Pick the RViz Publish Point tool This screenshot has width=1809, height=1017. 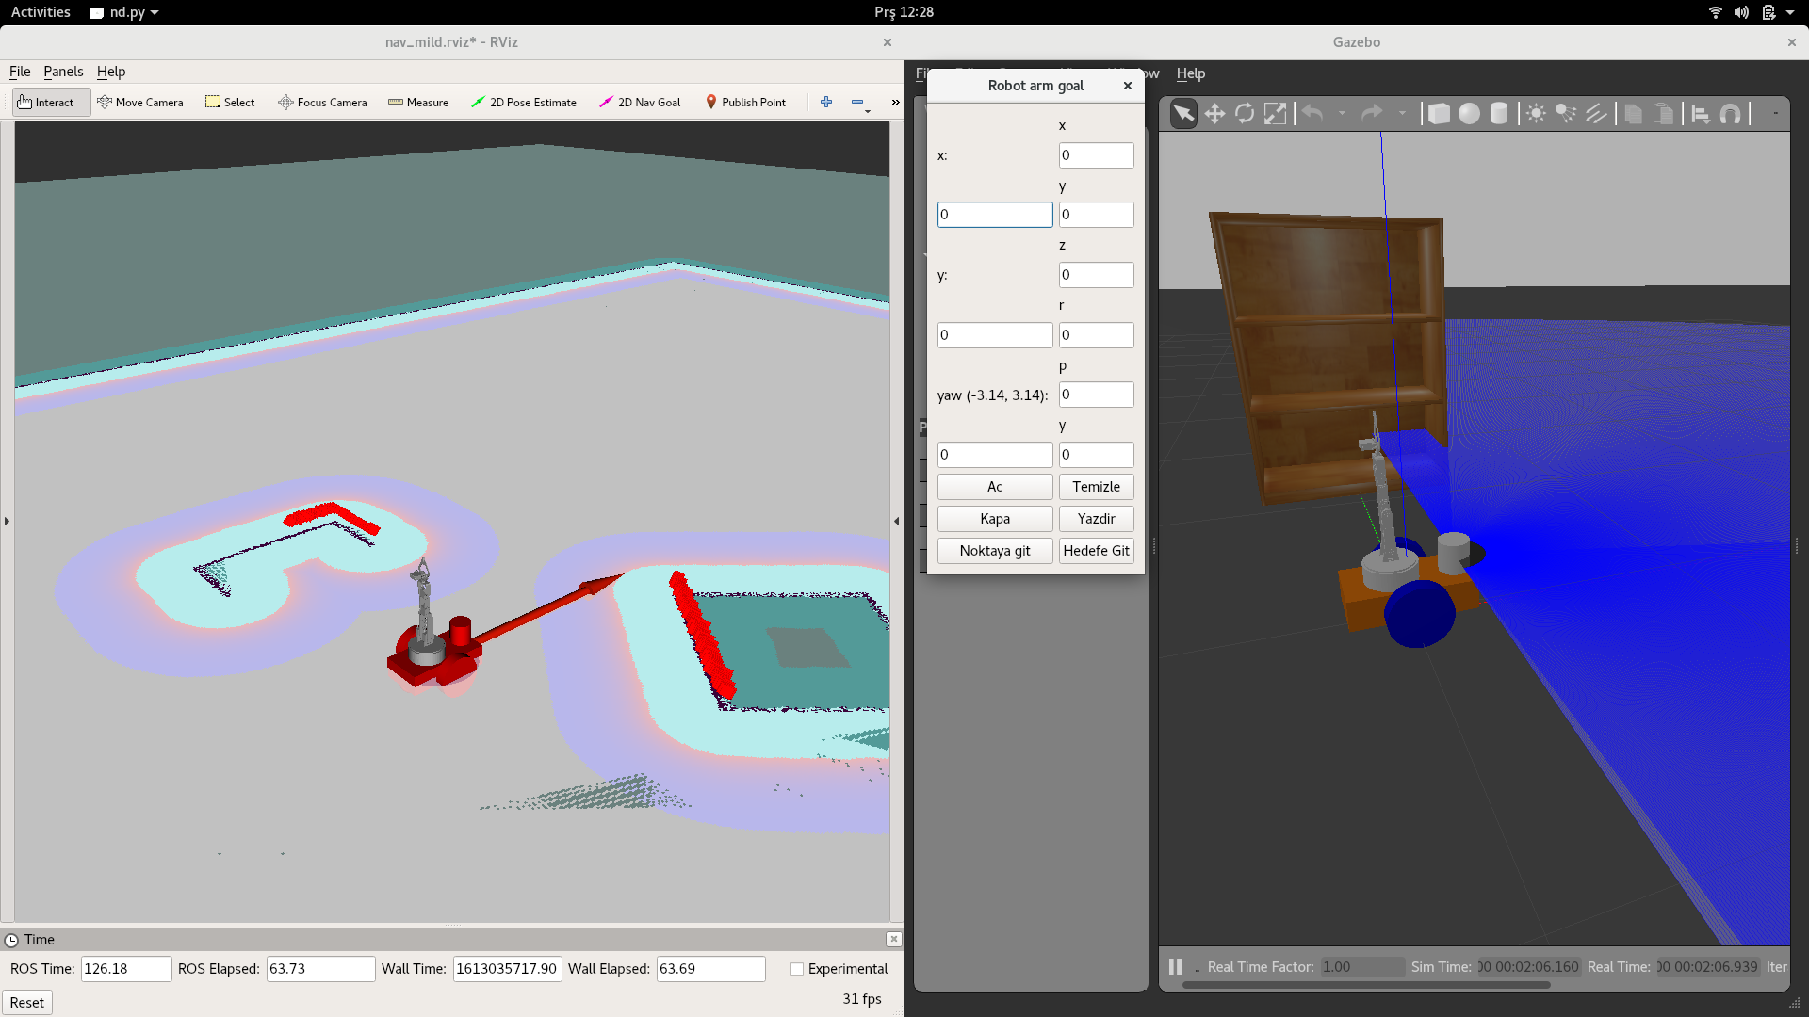tap(745, 102)
